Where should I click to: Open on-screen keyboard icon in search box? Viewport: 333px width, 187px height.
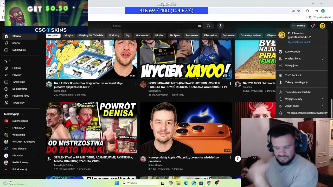tap(200, 26)
